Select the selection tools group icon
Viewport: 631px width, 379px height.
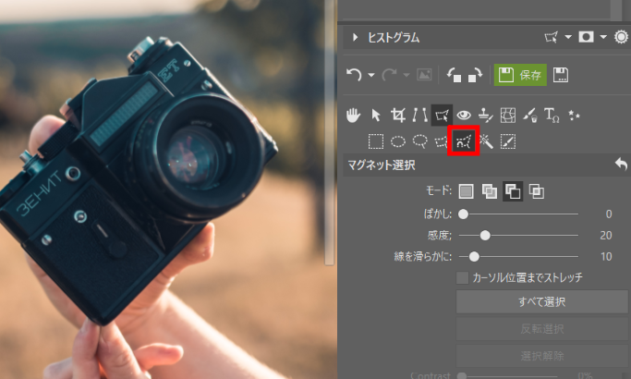click(442, 116)
